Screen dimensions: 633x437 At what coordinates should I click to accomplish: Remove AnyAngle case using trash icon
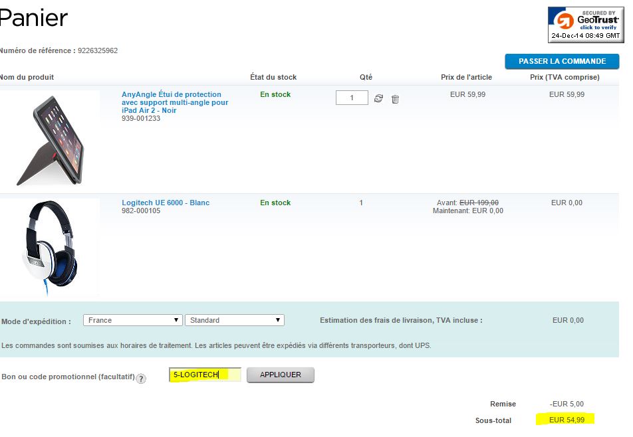coord(395,99)
